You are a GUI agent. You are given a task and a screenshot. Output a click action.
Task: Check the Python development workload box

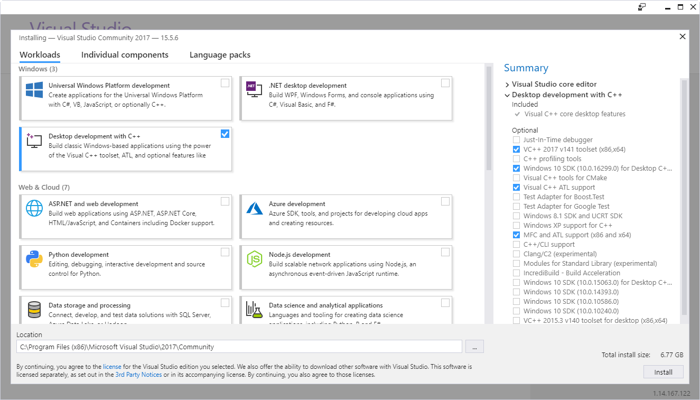tap(225, 252)
